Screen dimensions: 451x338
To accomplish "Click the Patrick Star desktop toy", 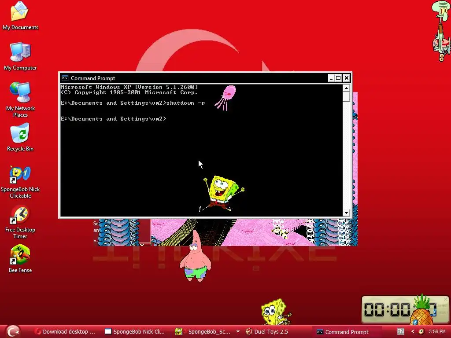I will click(195, 257).
